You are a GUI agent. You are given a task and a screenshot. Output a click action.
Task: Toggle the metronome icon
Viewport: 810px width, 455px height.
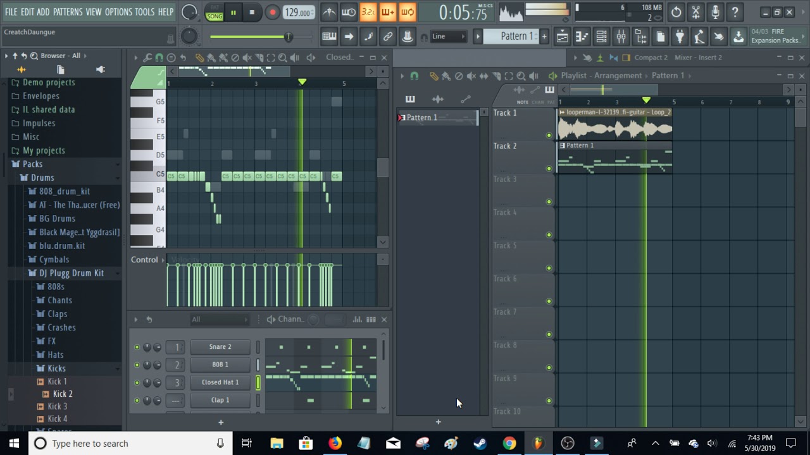coord(329,12)
